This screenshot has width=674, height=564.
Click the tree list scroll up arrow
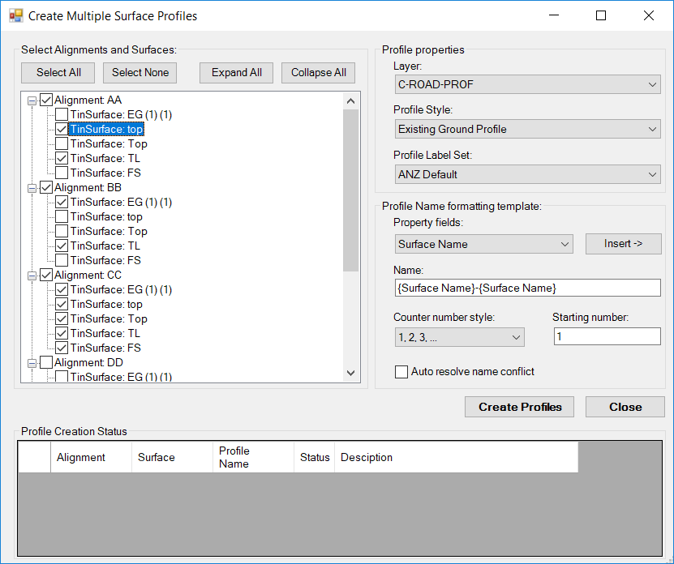pos(350,101)
